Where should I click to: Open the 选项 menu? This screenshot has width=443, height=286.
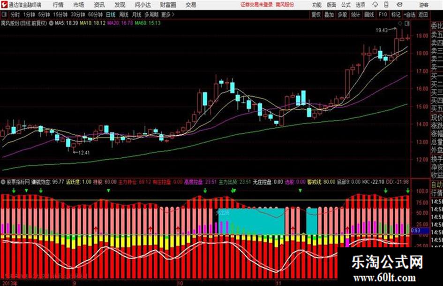point(360,5)
